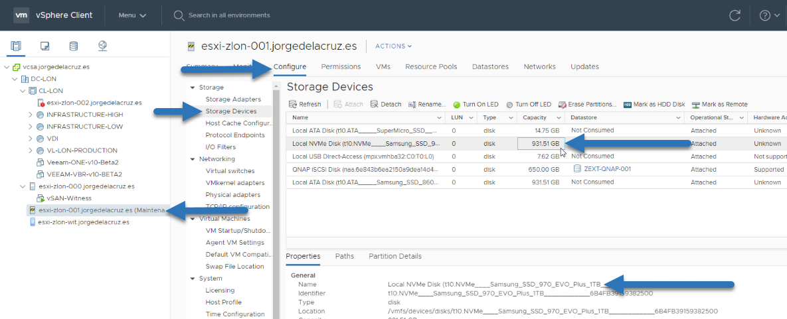Screen dimensions: 787x319
Task: Click the esxi-zlon-002 host alert icon
Action: coord(41,103)
